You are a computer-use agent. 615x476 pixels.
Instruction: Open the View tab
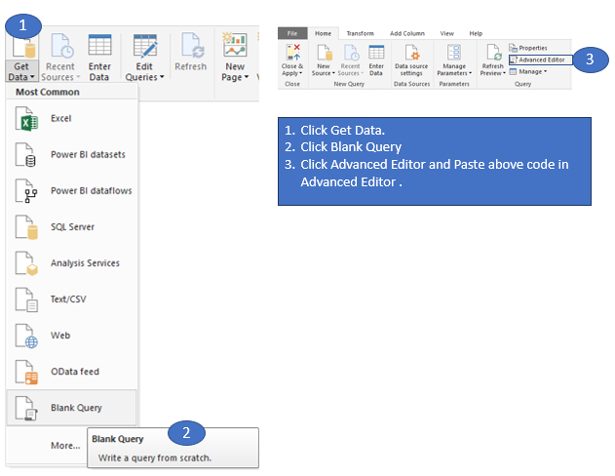(x=446, y=33)
